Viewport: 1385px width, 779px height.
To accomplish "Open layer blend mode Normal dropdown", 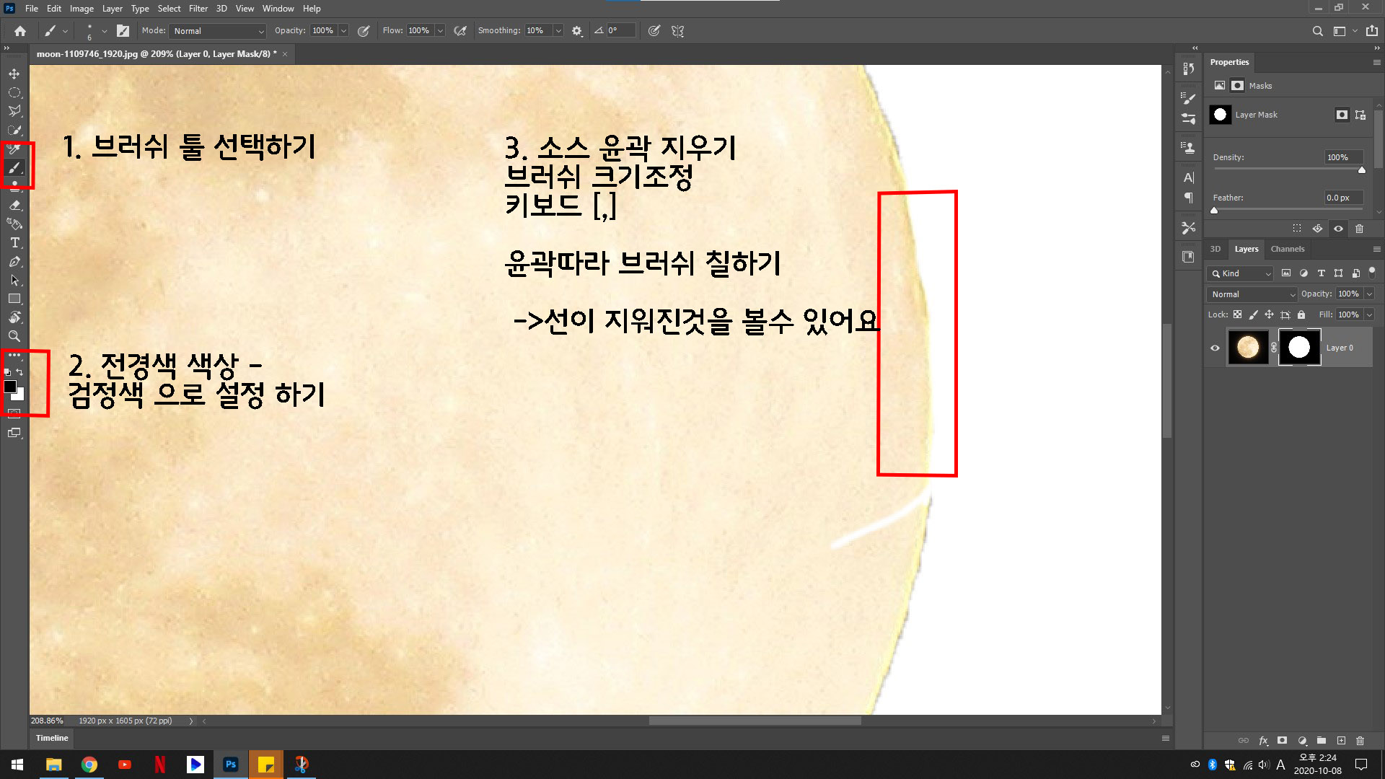I will (1252, 294).
